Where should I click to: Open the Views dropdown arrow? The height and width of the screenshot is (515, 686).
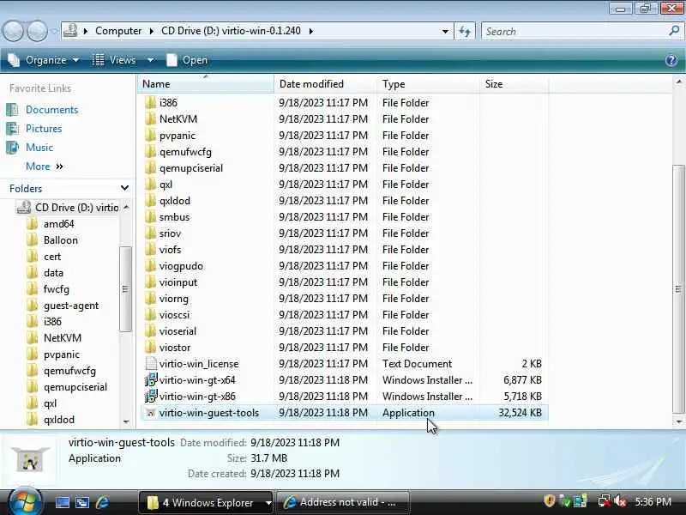point(150,60)
